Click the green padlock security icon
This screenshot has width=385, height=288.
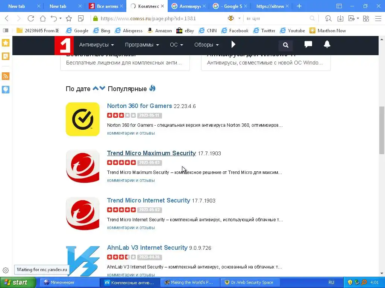[x=96, y=18]
